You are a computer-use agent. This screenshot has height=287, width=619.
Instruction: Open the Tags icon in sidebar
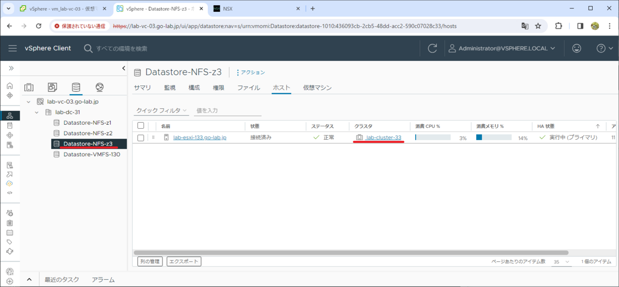click(10, 242)
